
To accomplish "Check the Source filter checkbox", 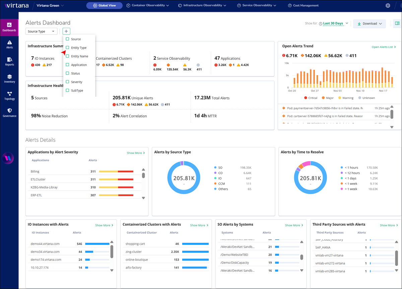I will click(x=68, y=39).
